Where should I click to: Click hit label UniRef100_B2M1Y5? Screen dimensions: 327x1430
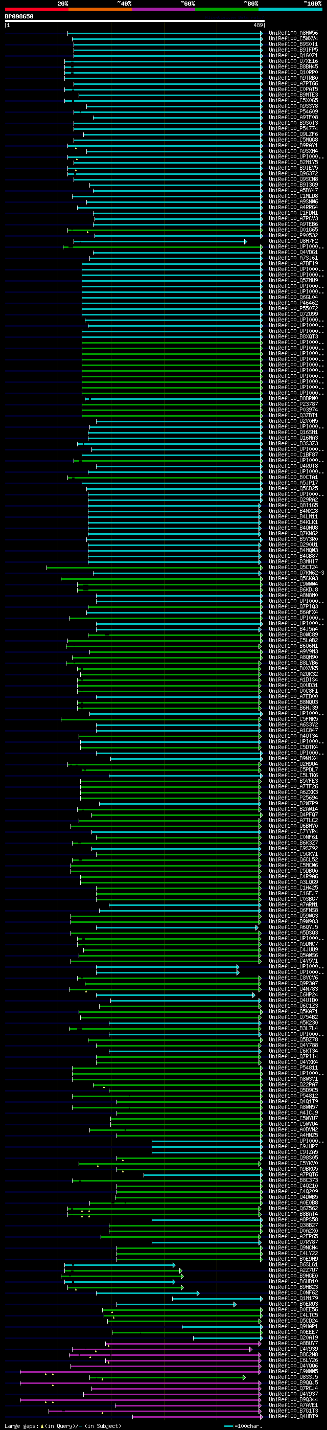coord(293,162)
